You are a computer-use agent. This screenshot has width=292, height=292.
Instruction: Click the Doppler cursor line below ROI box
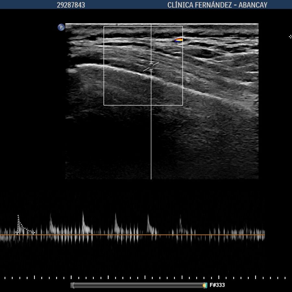[x=151, y=143]
